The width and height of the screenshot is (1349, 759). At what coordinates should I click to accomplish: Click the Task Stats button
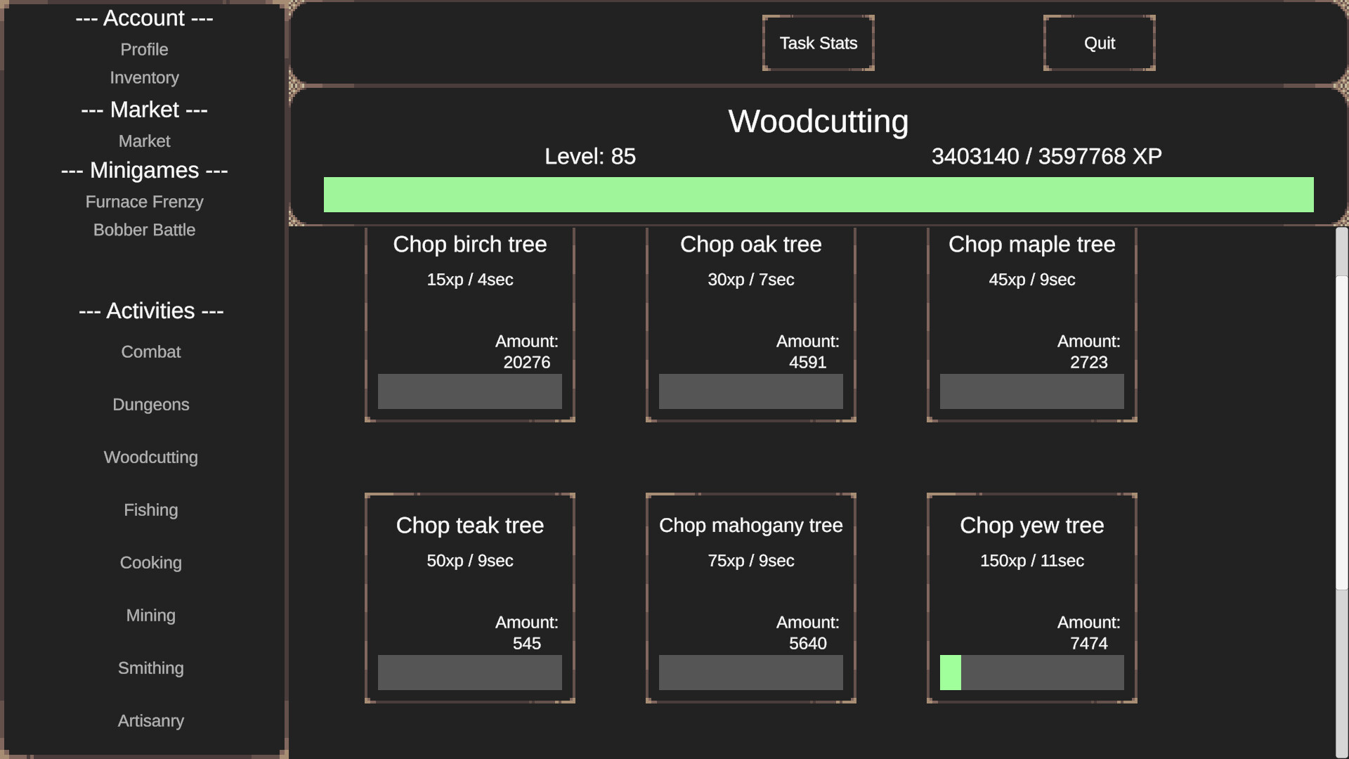click(x=818, y=43)
